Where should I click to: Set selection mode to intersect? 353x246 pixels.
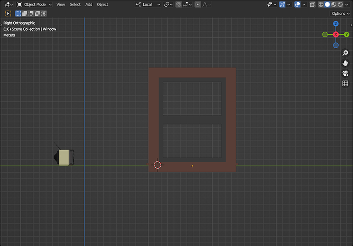44,13
